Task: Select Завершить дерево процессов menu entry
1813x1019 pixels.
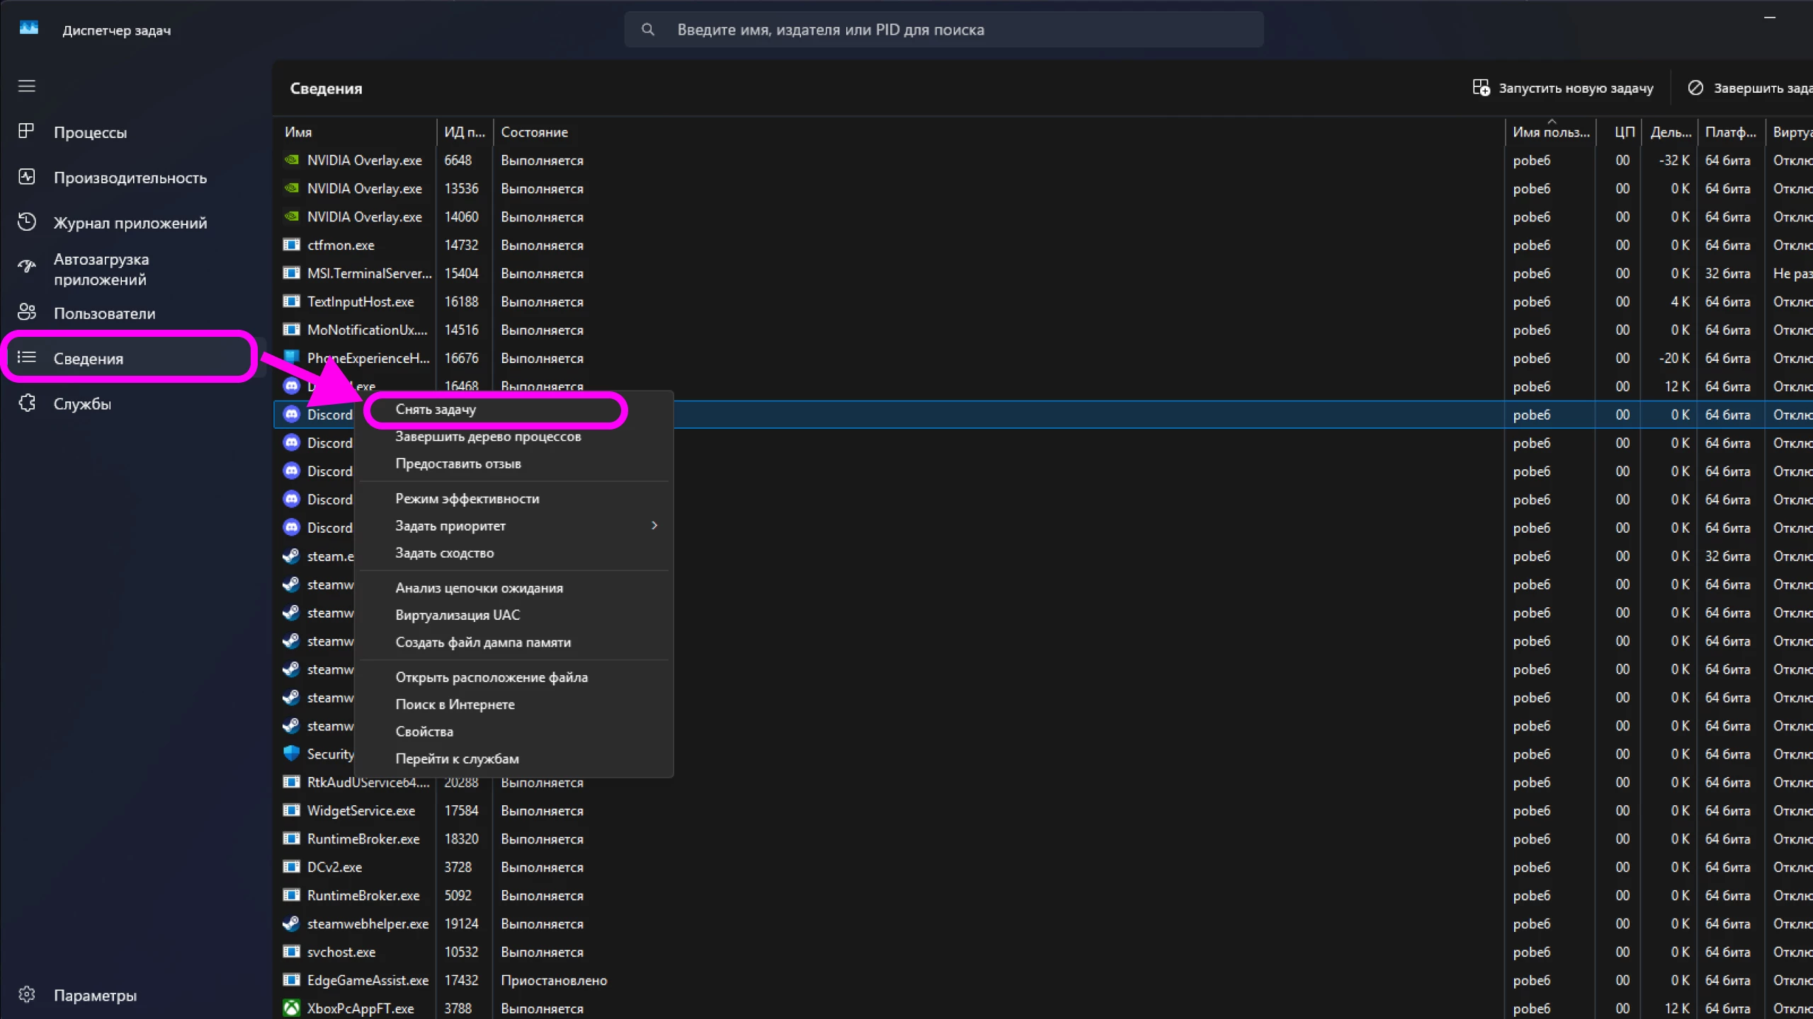Action: [x=488, y=437]
